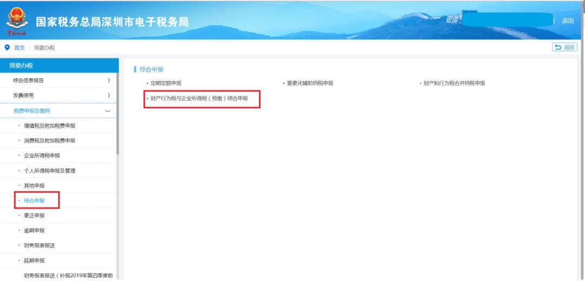
Task: Open 财产和行为税合并纳税申报 link
Action: tap(454, 83)
